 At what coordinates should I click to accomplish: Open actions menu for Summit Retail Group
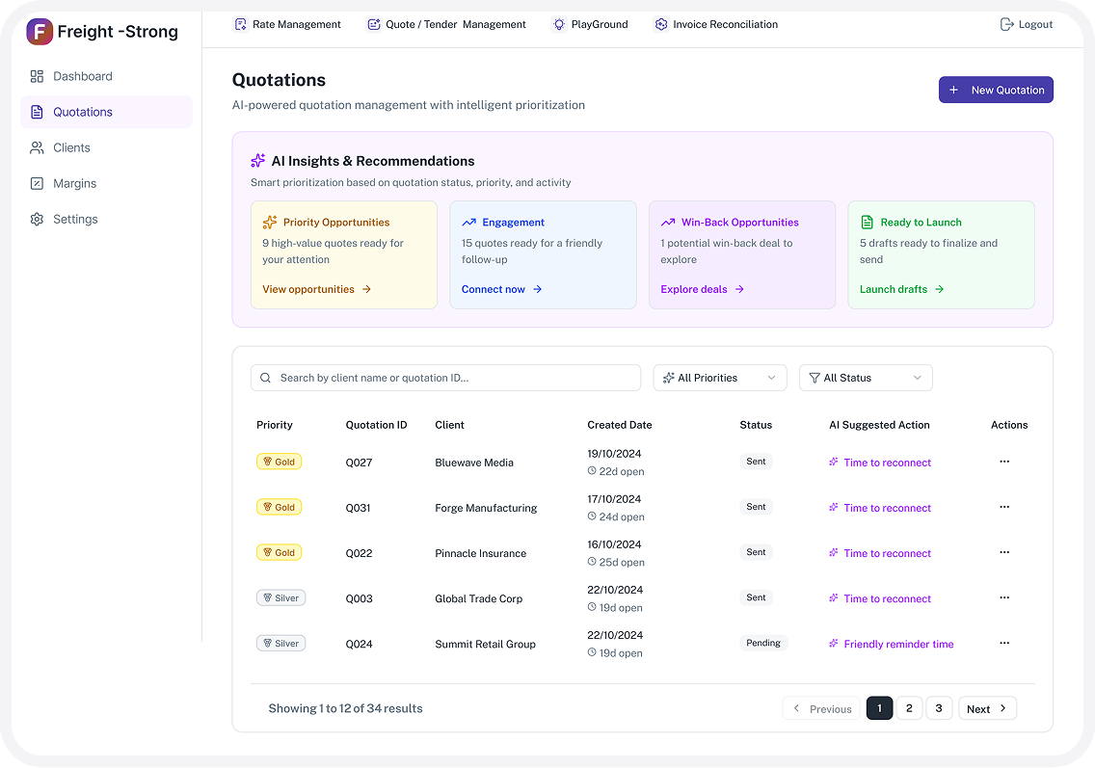point(1004,643)
